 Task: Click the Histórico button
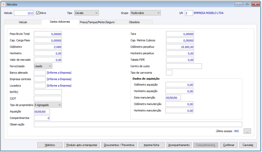[50, 145]
